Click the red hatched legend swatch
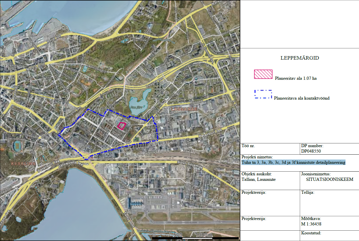The height and width of the screenshot is (241, 359). (263, 74)
